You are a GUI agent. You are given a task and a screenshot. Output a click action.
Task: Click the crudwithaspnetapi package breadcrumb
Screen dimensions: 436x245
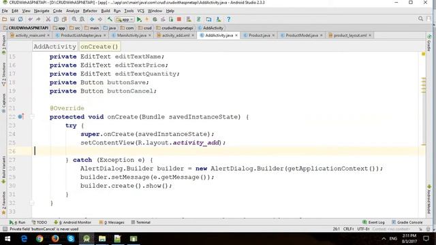[x=174, y=28]
